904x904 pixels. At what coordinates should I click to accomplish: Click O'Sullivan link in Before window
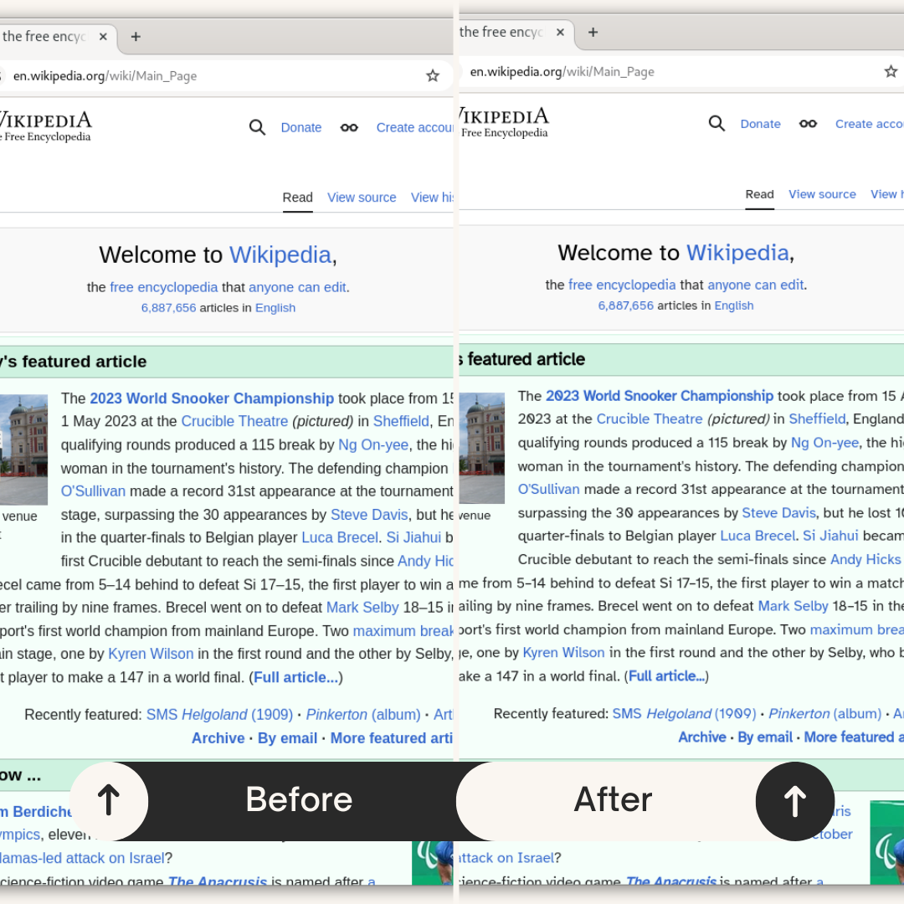[x=93, y=491]
